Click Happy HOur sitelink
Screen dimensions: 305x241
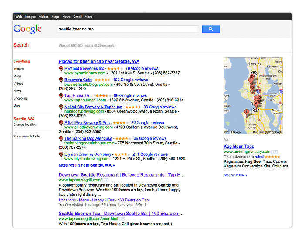pyautogui.click(x=103, y=200)
